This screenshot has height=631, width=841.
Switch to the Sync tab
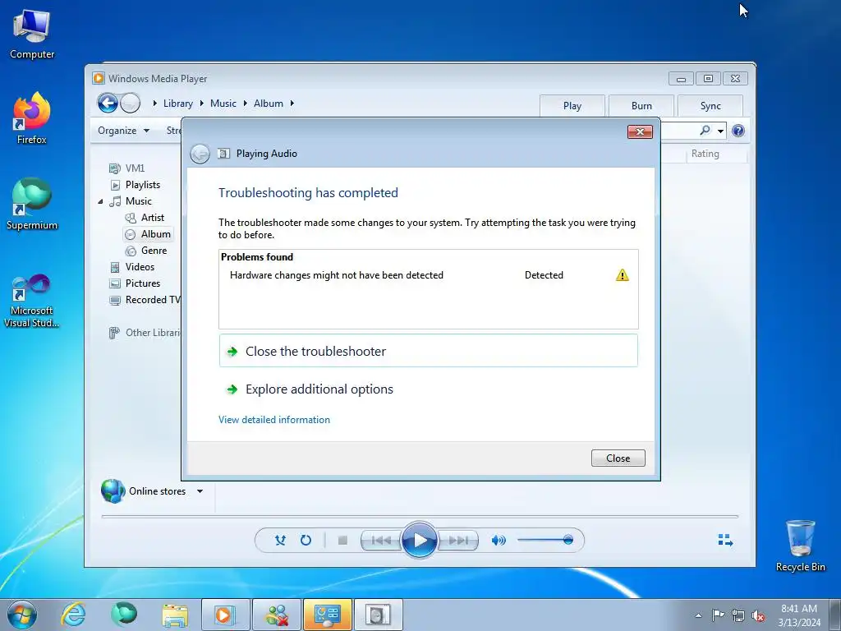[710, 106]
